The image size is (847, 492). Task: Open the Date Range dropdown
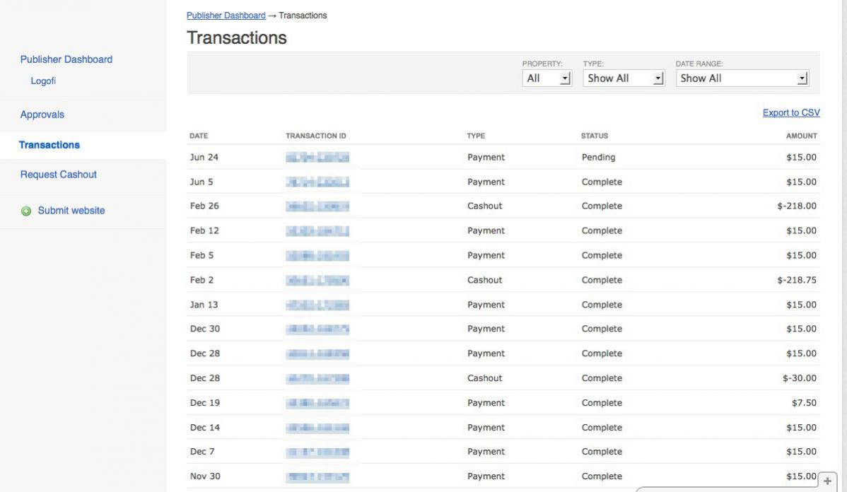pyautogui.click(x=742, y=78)
